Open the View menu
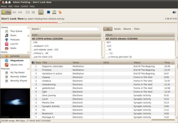Screen dimensions: 178x123 pos(17,6)
